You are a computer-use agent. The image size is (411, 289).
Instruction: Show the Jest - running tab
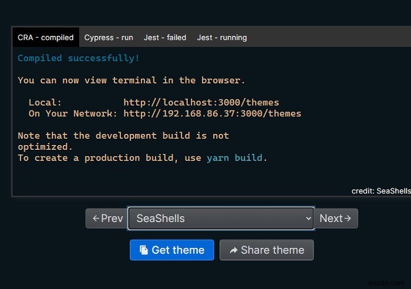tap(222, 38)
